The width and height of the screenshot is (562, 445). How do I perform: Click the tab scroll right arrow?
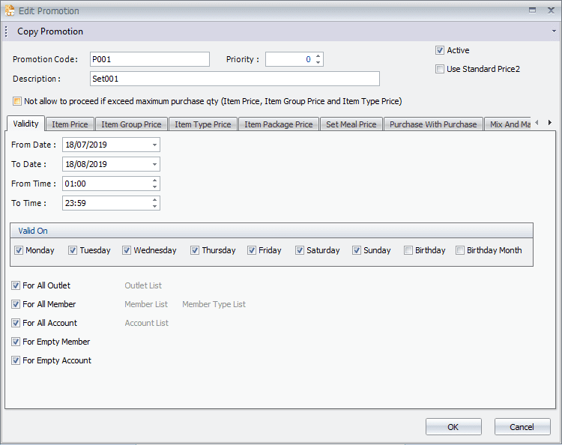click(x=549, y=123)
